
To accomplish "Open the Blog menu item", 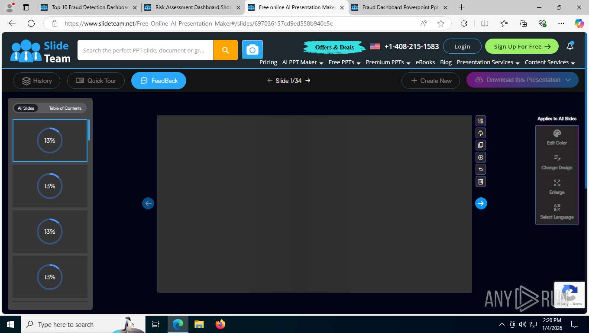I will (446, 62).
